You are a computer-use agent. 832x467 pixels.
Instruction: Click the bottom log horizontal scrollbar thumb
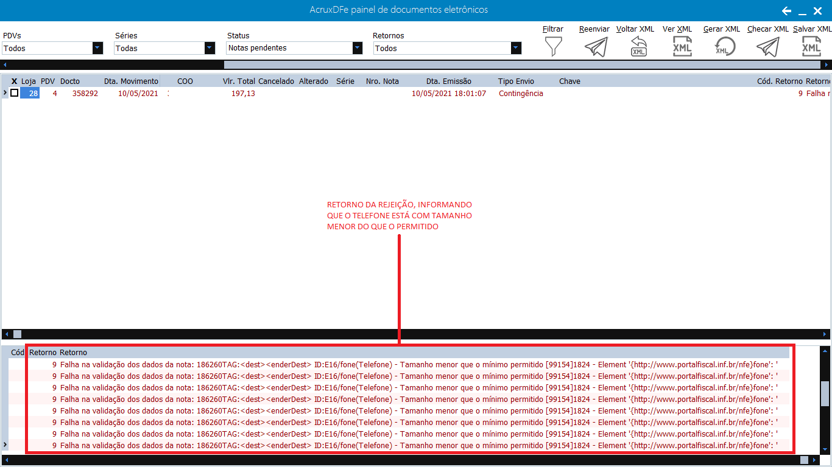point(804,460)
